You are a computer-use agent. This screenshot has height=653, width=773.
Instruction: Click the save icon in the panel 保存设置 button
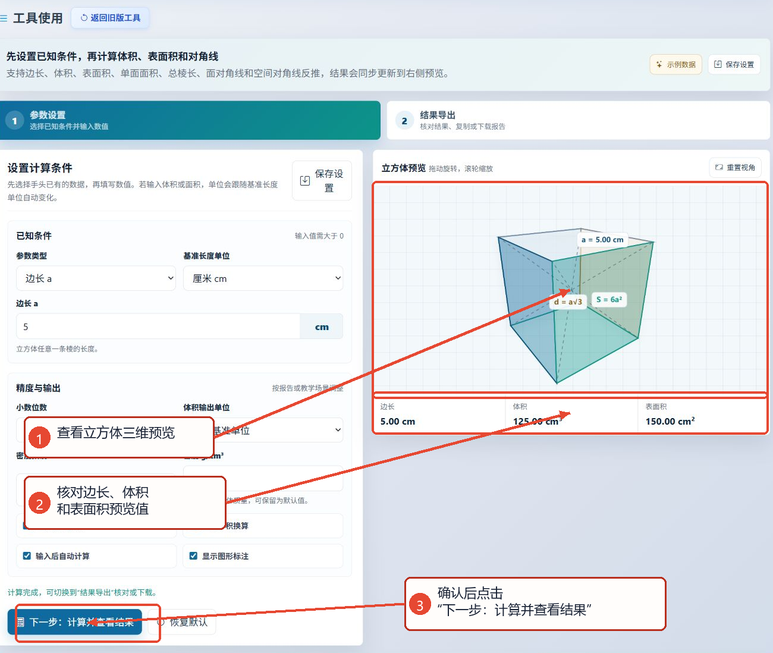coord(305,181)
